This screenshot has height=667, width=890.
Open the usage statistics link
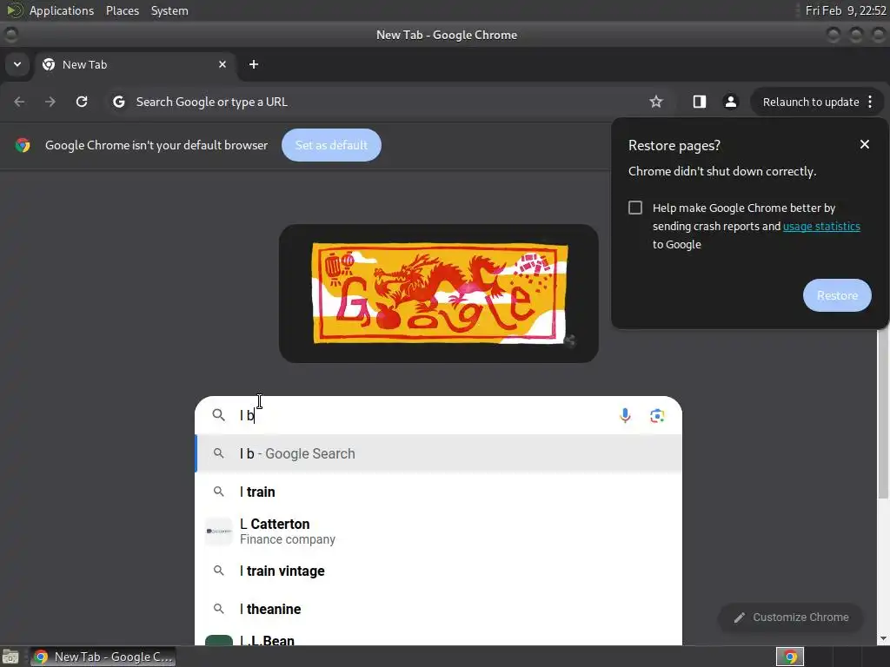821,227
